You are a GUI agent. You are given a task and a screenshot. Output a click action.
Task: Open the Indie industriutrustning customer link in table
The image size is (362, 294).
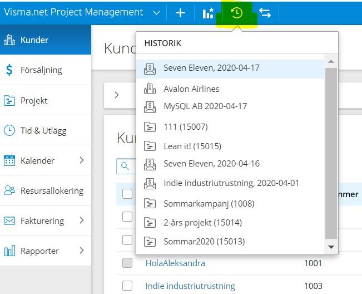190,286
